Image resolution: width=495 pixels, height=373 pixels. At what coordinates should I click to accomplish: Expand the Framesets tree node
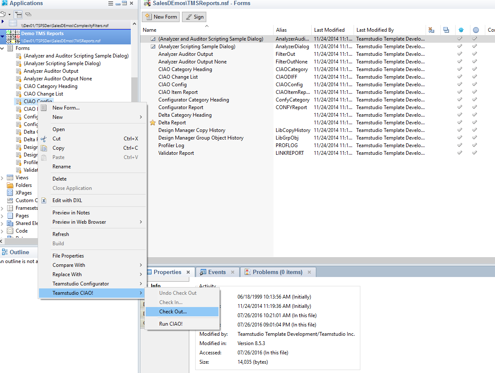(2, 208)
